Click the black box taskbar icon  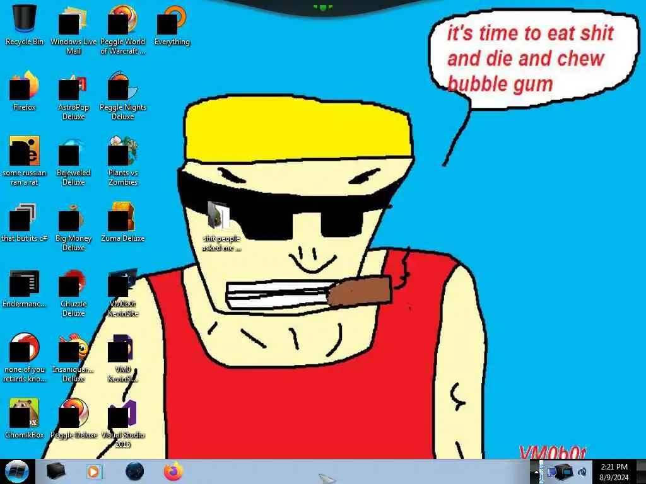click(x=56, y=471)
